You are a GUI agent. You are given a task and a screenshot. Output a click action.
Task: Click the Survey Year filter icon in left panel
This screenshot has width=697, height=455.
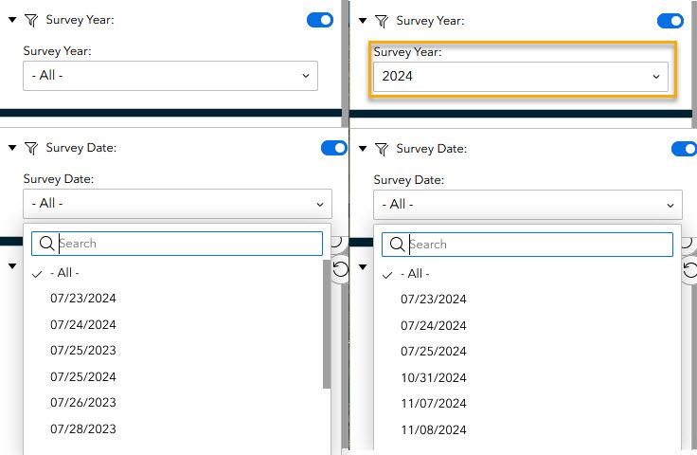30,19
